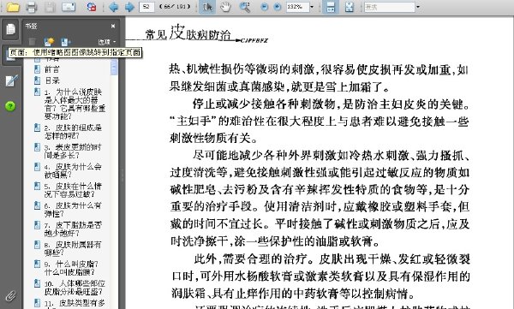The width and height of the screenshot is (514, 309).
Task: Go to next page arrow
Action: tap(129, 7)
